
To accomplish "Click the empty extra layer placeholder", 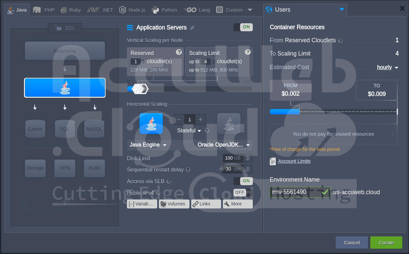I will (65, 202).
